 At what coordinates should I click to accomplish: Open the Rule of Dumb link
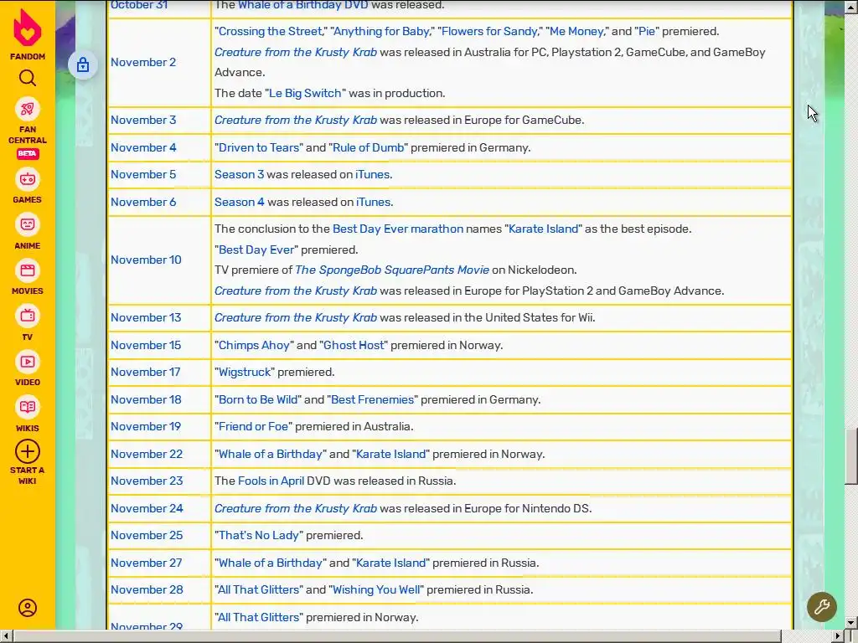369,148
